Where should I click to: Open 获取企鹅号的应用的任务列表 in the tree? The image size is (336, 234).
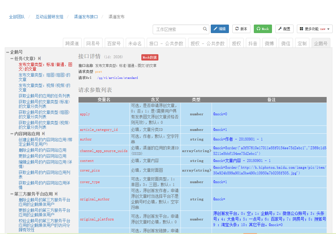44,96
